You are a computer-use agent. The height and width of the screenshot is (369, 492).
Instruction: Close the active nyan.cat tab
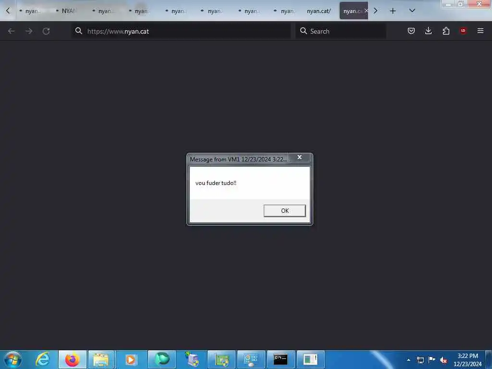coord(366,11)
